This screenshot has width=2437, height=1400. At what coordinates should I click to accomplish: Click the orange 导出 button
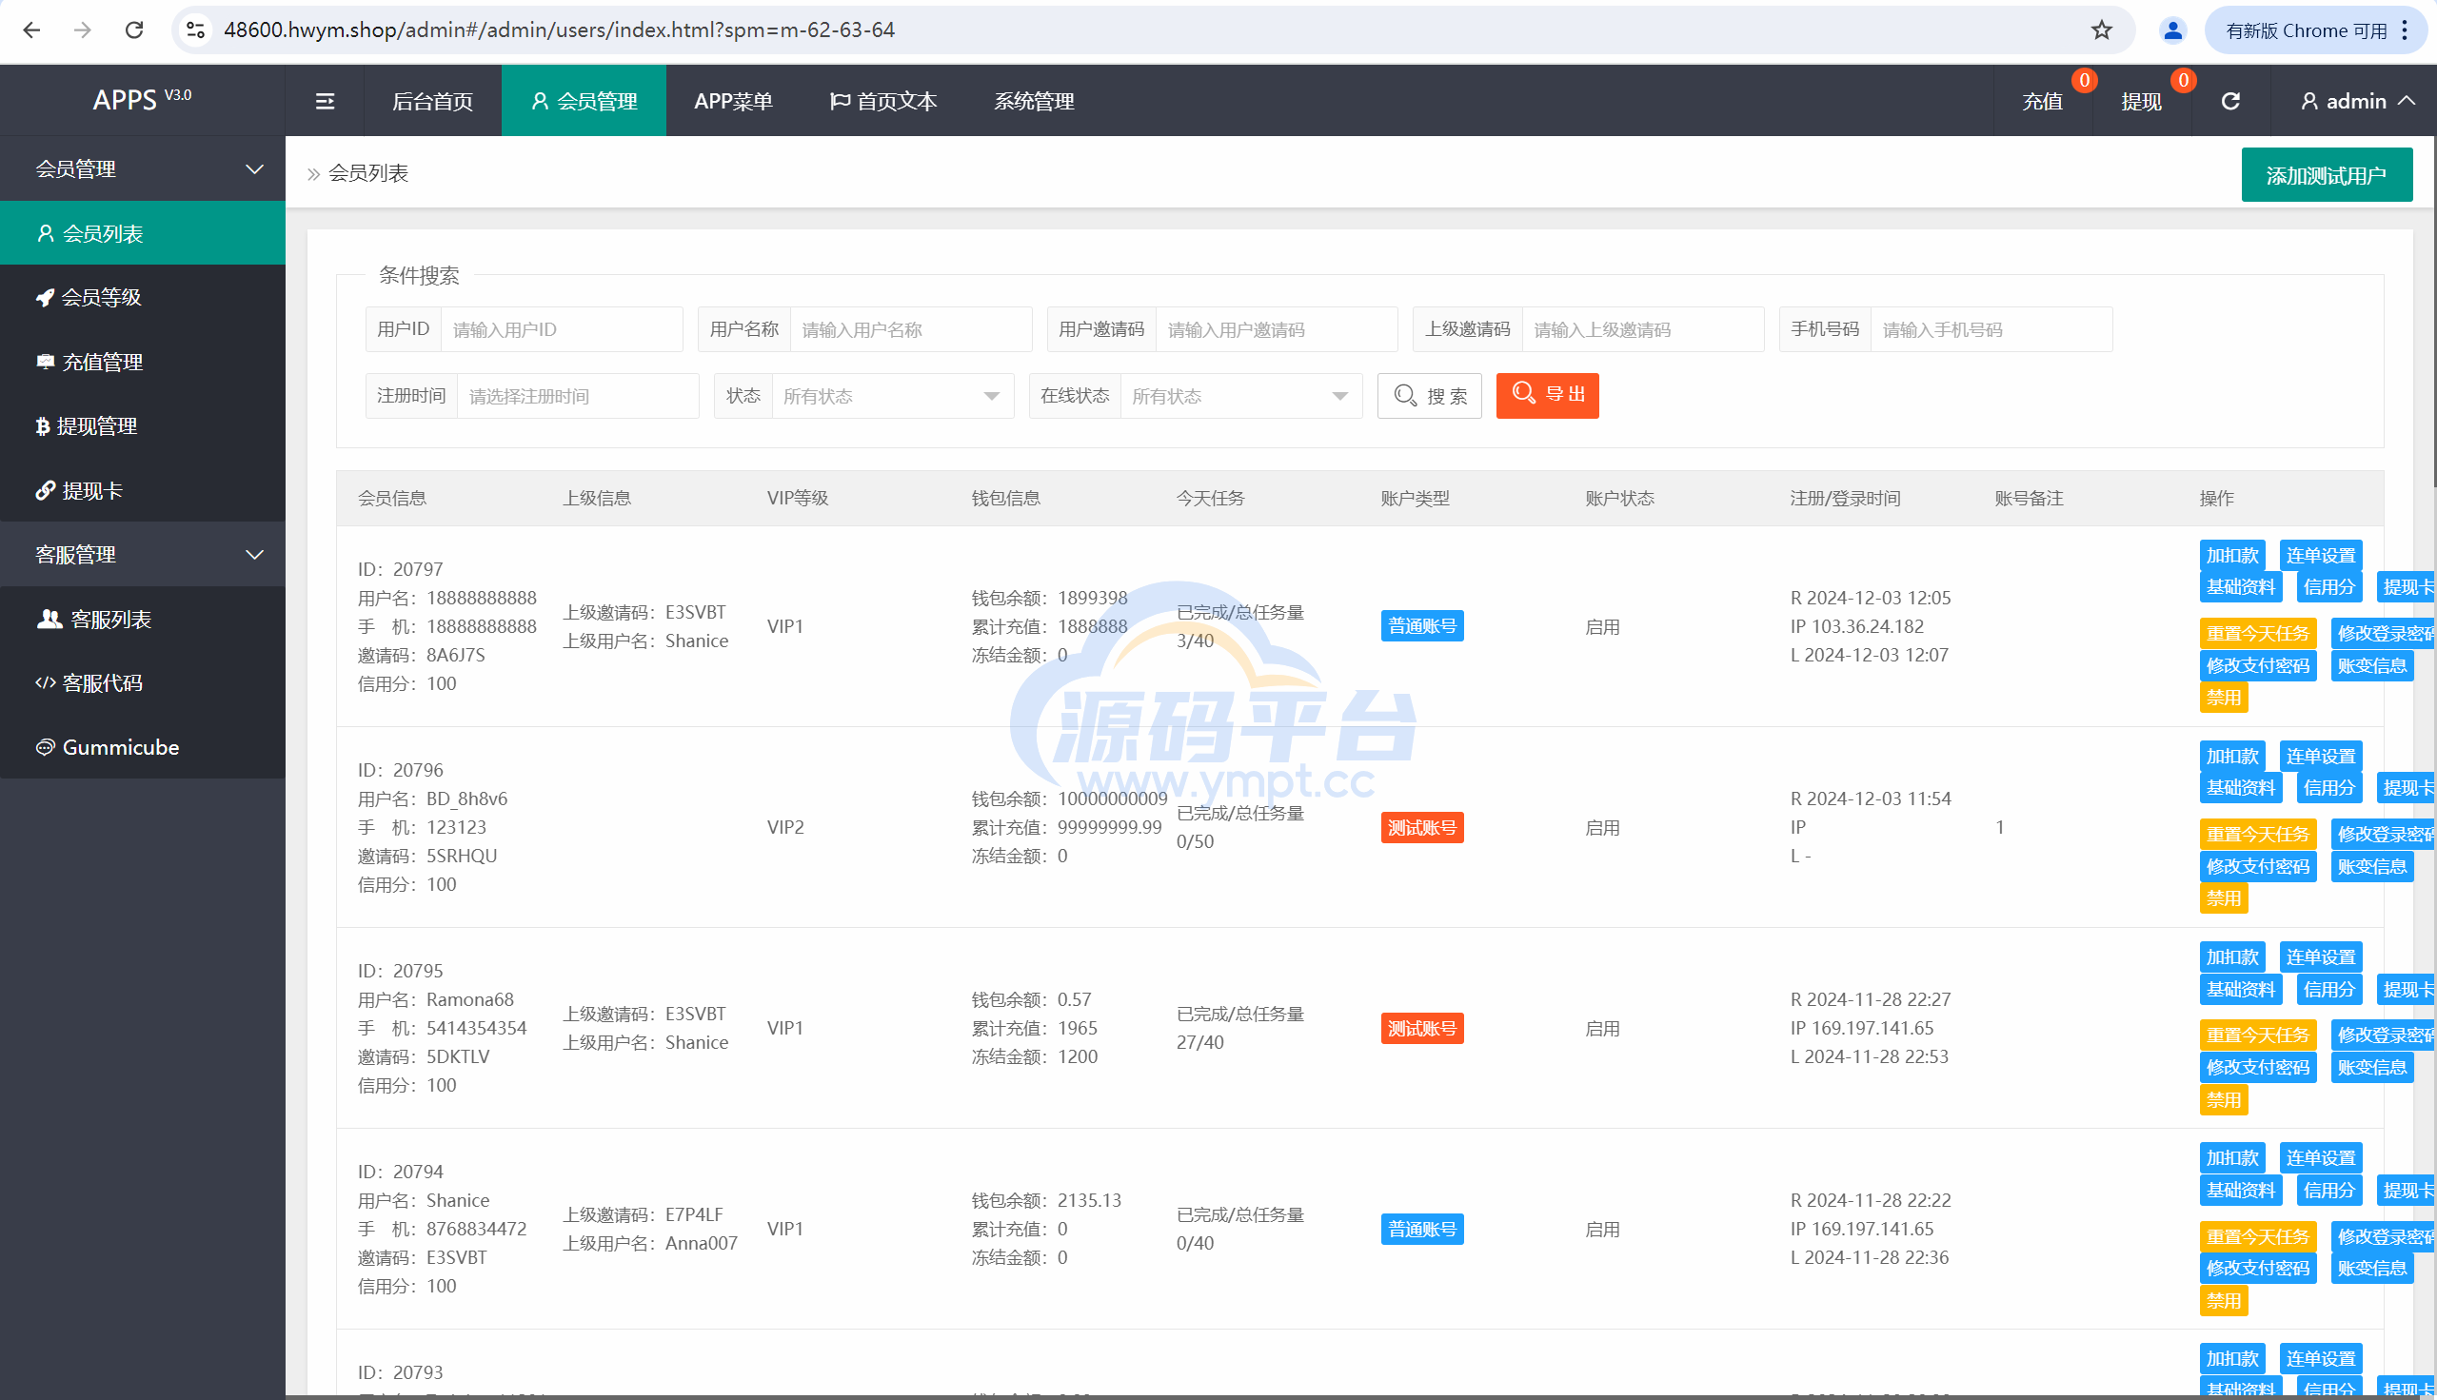point(1548,395)
